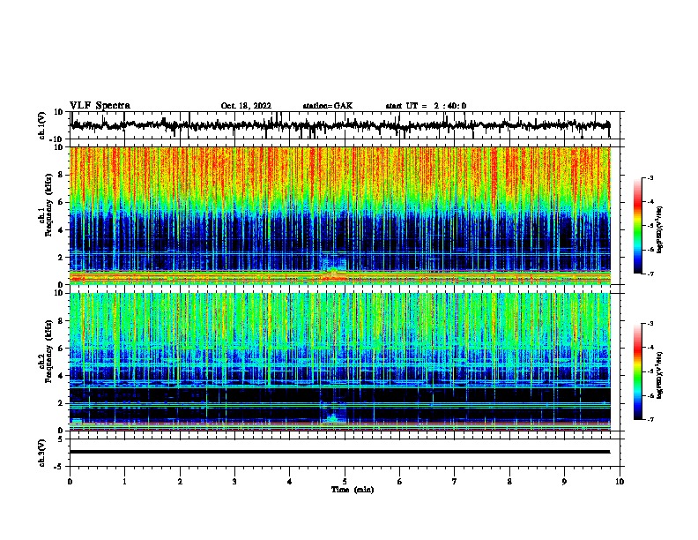This screenshot has height=540, width=698.
Task: Click the "5" tick on the ch.3(V) axis
Action: click(x=61, y=439)
